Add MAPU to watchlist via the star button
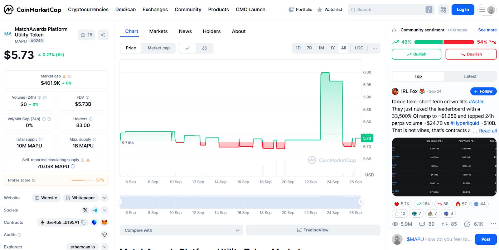This screenshot has width=499, height=250. (x=86, y=35)
